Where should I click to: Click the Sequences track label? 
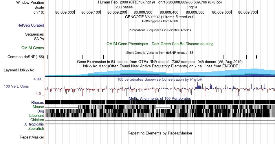pyautogui.click(x=34, y=34)
